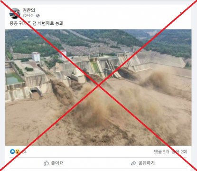Viewport: 197px width, 171px height.
Task: Open the flooded dam photo
Action: (x=98, y=87)
